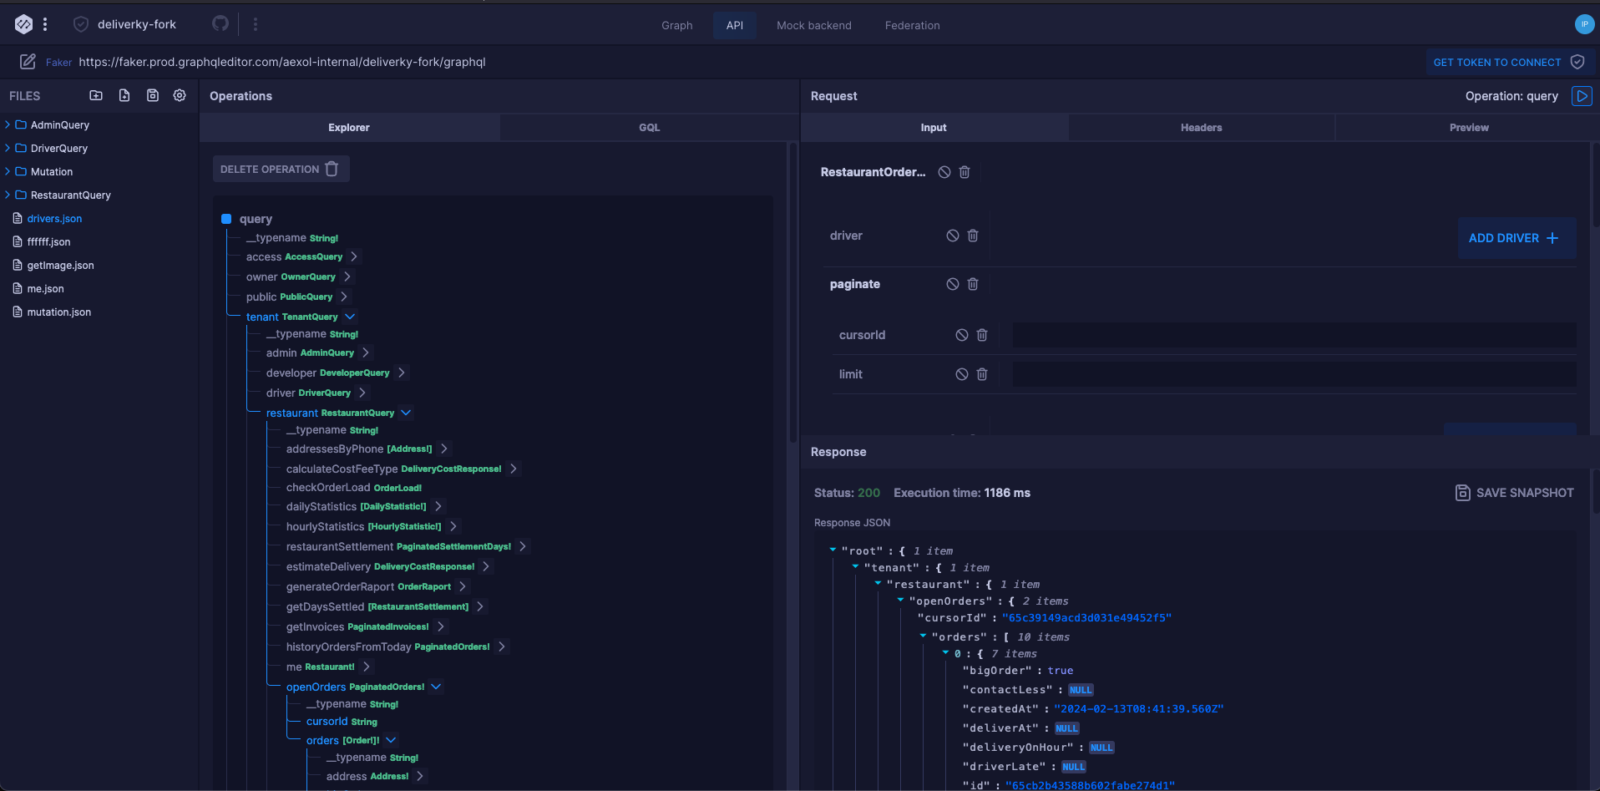Collapse the "root" JSON node
The width and height of the screenshot is (1600, 791).
point(833,550)
